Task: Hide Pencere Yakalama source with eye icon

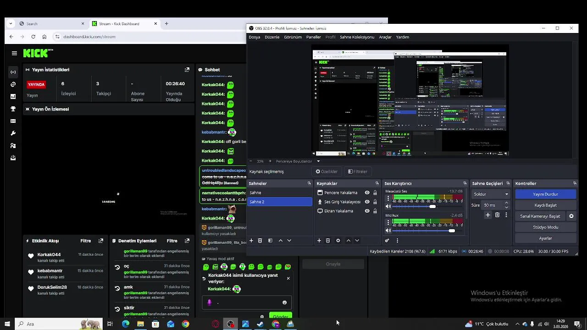Action: (367, 193)
